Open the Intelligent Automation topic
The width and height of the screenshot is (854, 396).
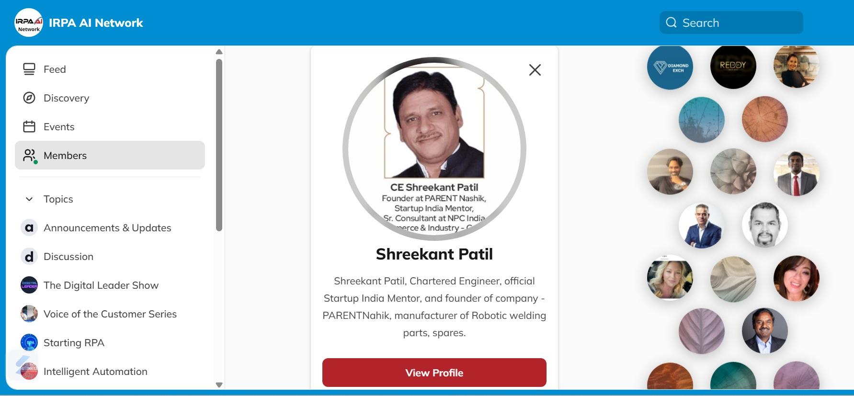(95, 372)
